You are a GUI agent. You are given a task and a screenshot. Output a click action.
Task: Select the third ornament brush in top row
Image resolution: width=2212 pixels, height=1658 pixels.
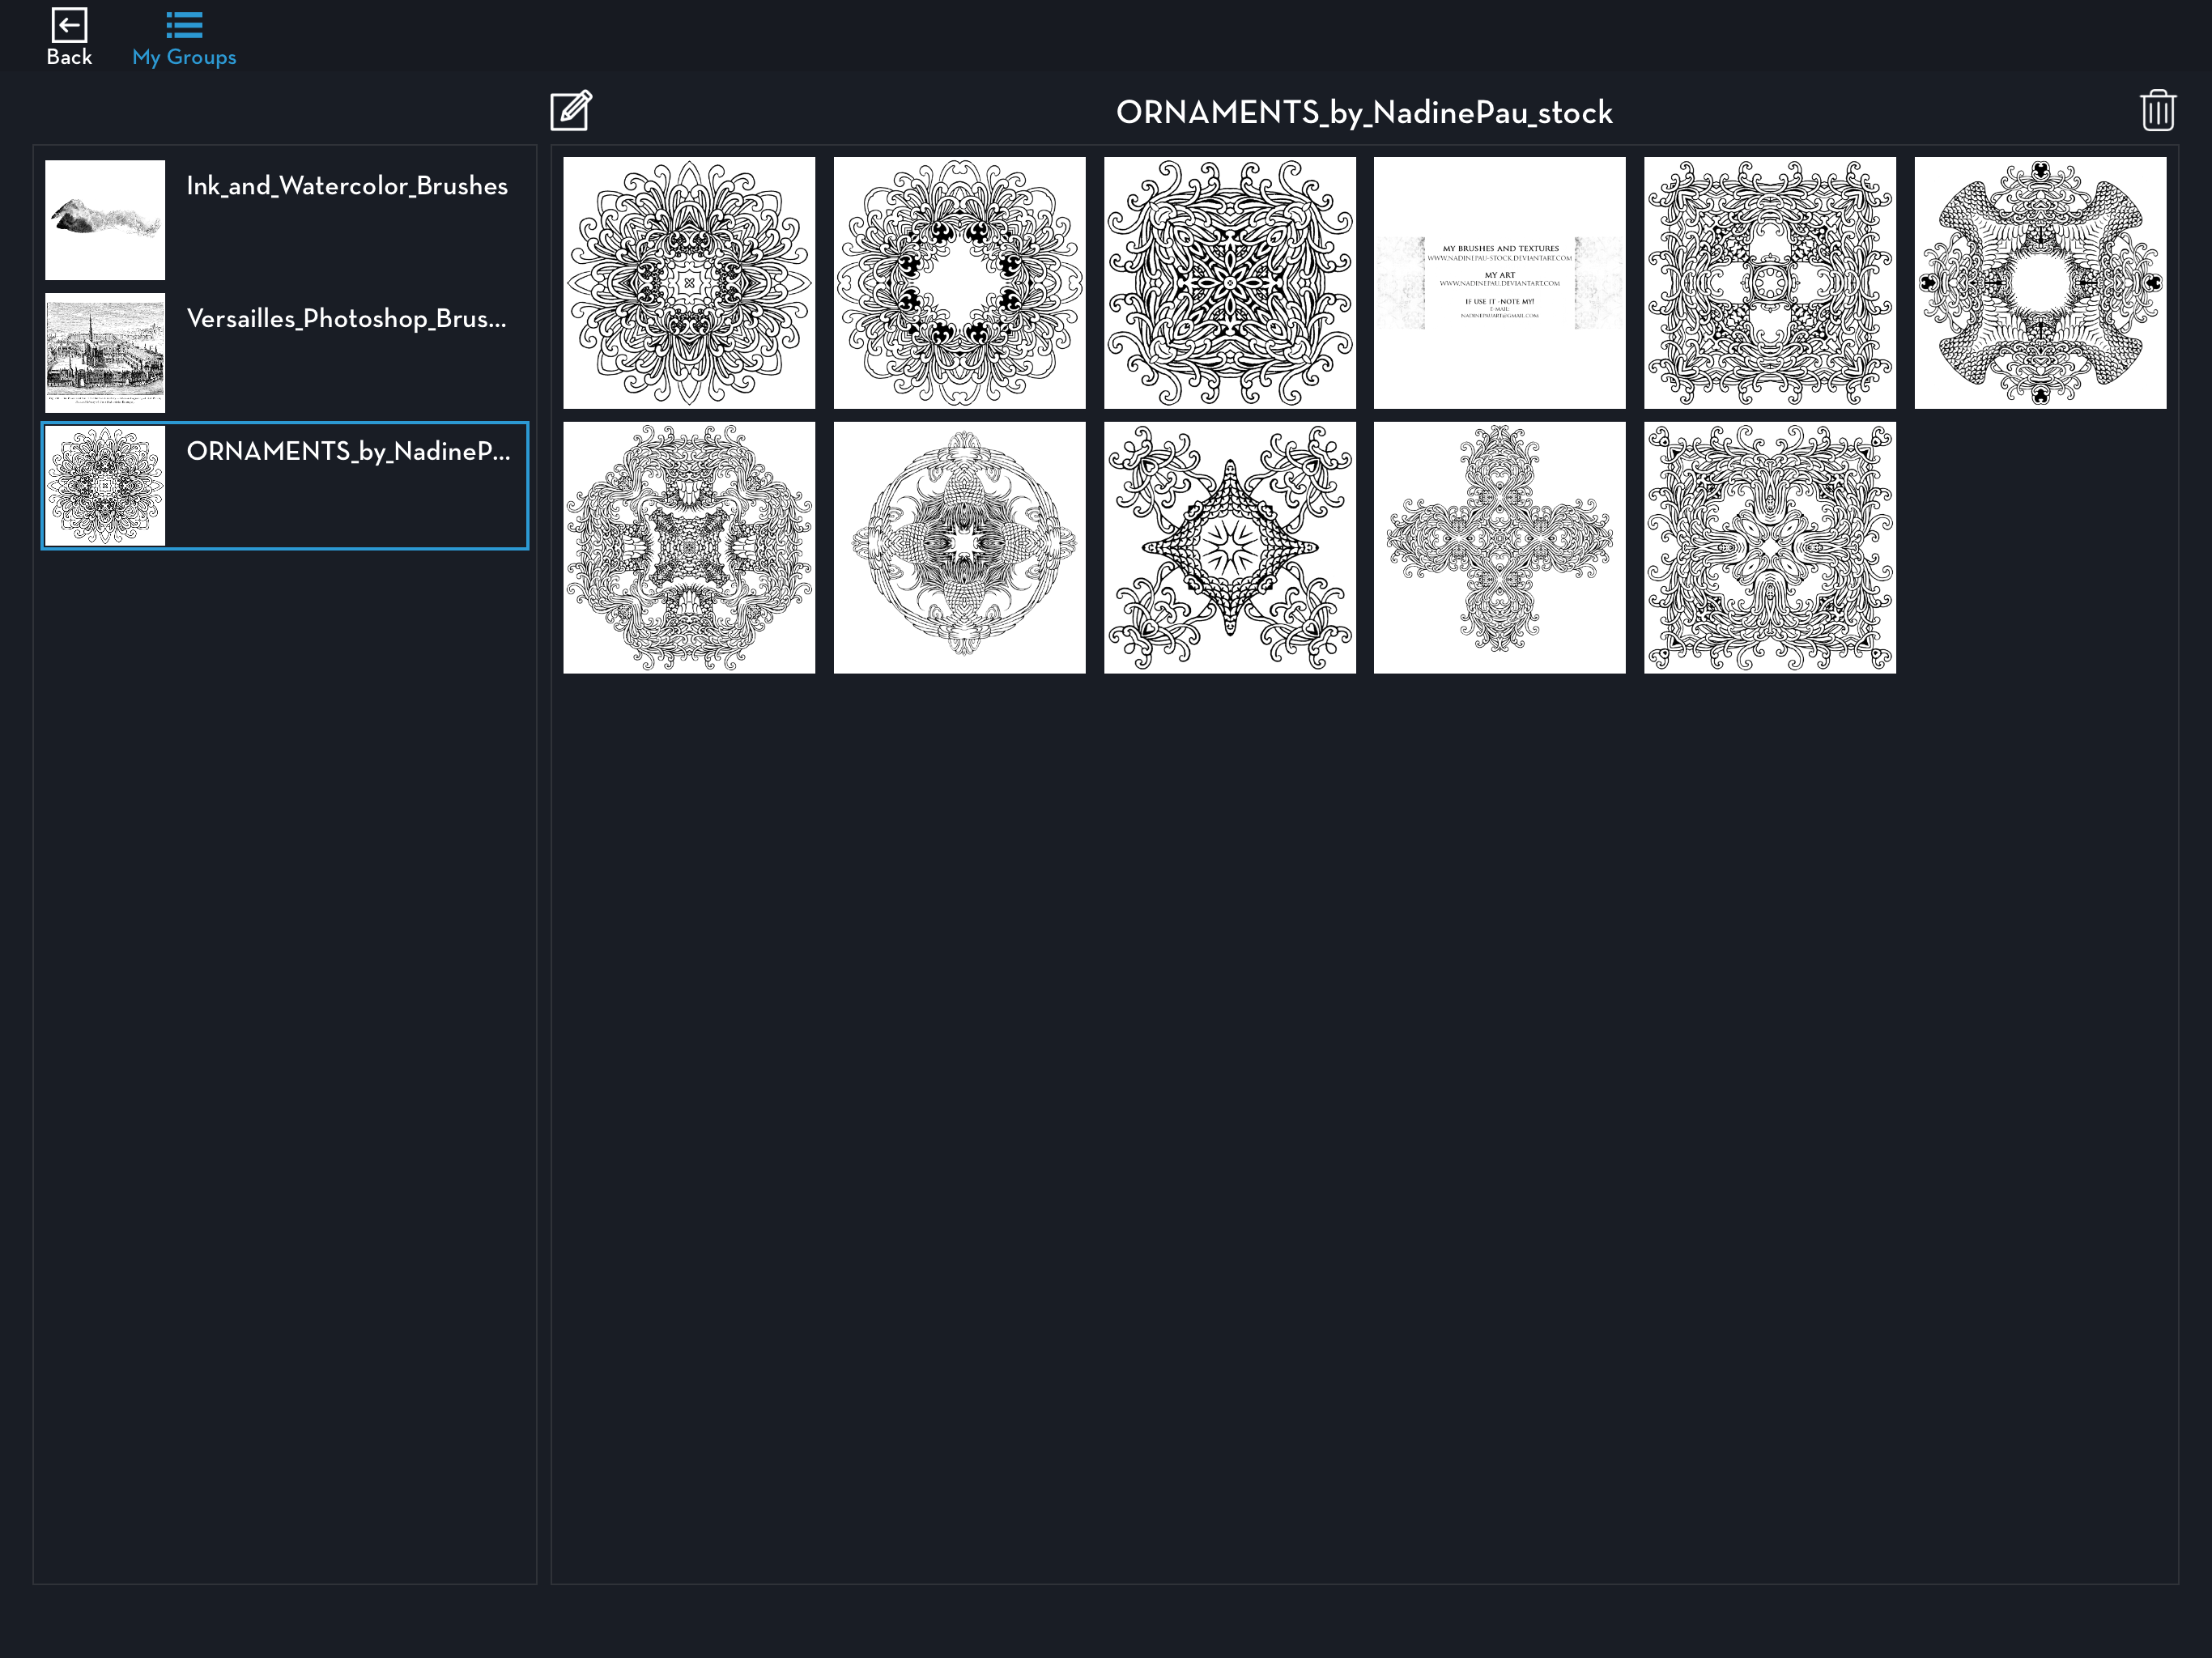1229,283
